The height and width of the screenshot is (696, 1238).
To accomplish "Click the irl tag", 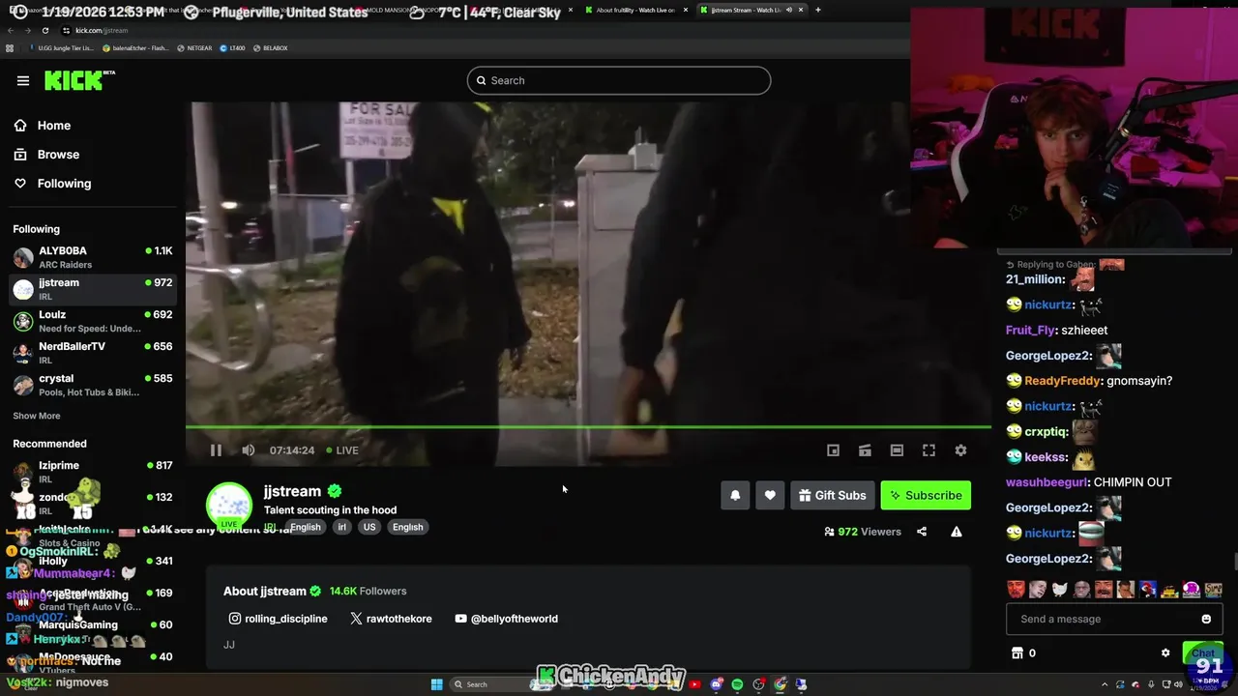I will click(341, 527).
